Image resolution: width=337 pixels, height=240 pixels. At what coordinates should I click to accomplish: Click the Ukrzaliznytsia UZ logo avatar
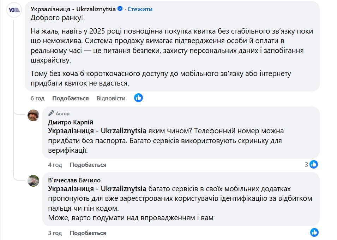13,10
